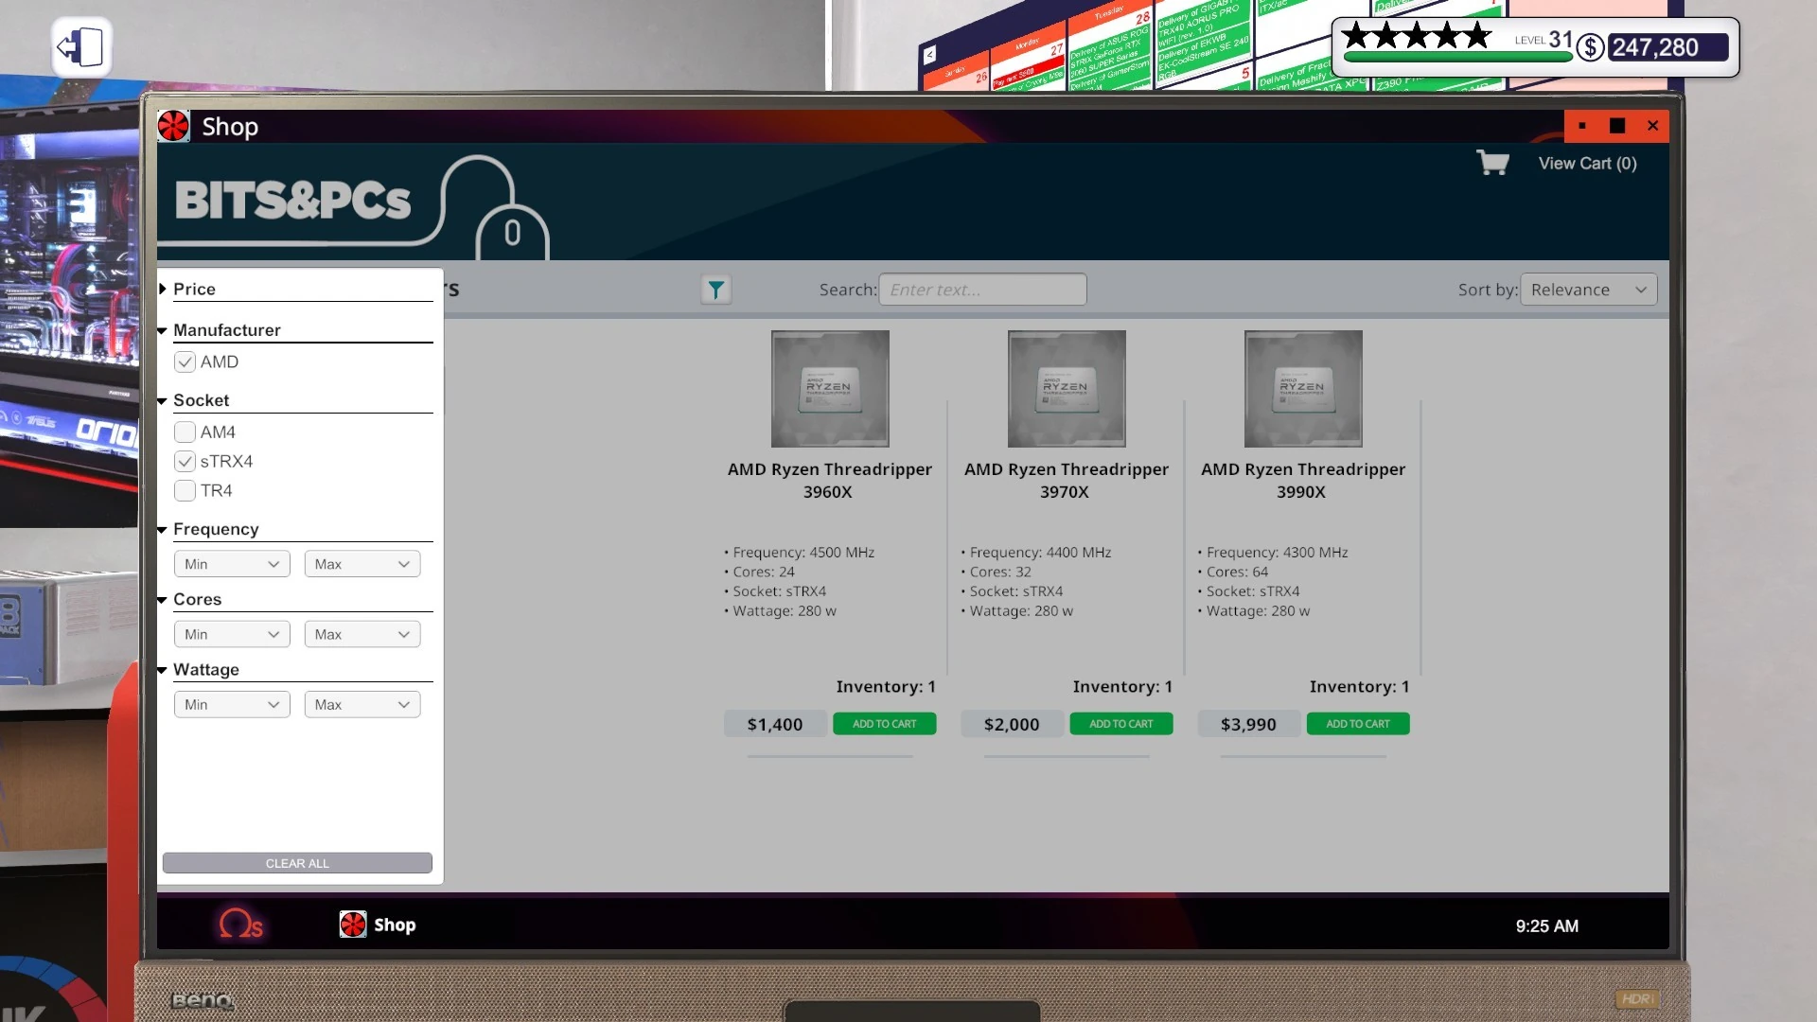The height and width of the screenshot is (1022, 1817).
Task: Click the OmegaS start menu logo
Action: [240, 925]
